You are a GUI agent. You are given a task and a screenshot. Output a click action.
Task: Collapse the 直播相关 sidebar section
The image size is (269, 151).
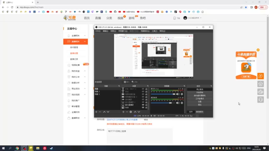pos(85,41)
